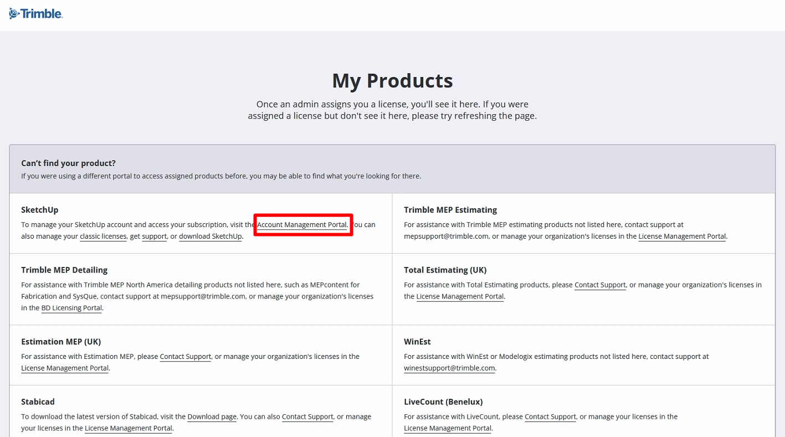Open License Management Portal under Stabicad

tap(129, 428)
